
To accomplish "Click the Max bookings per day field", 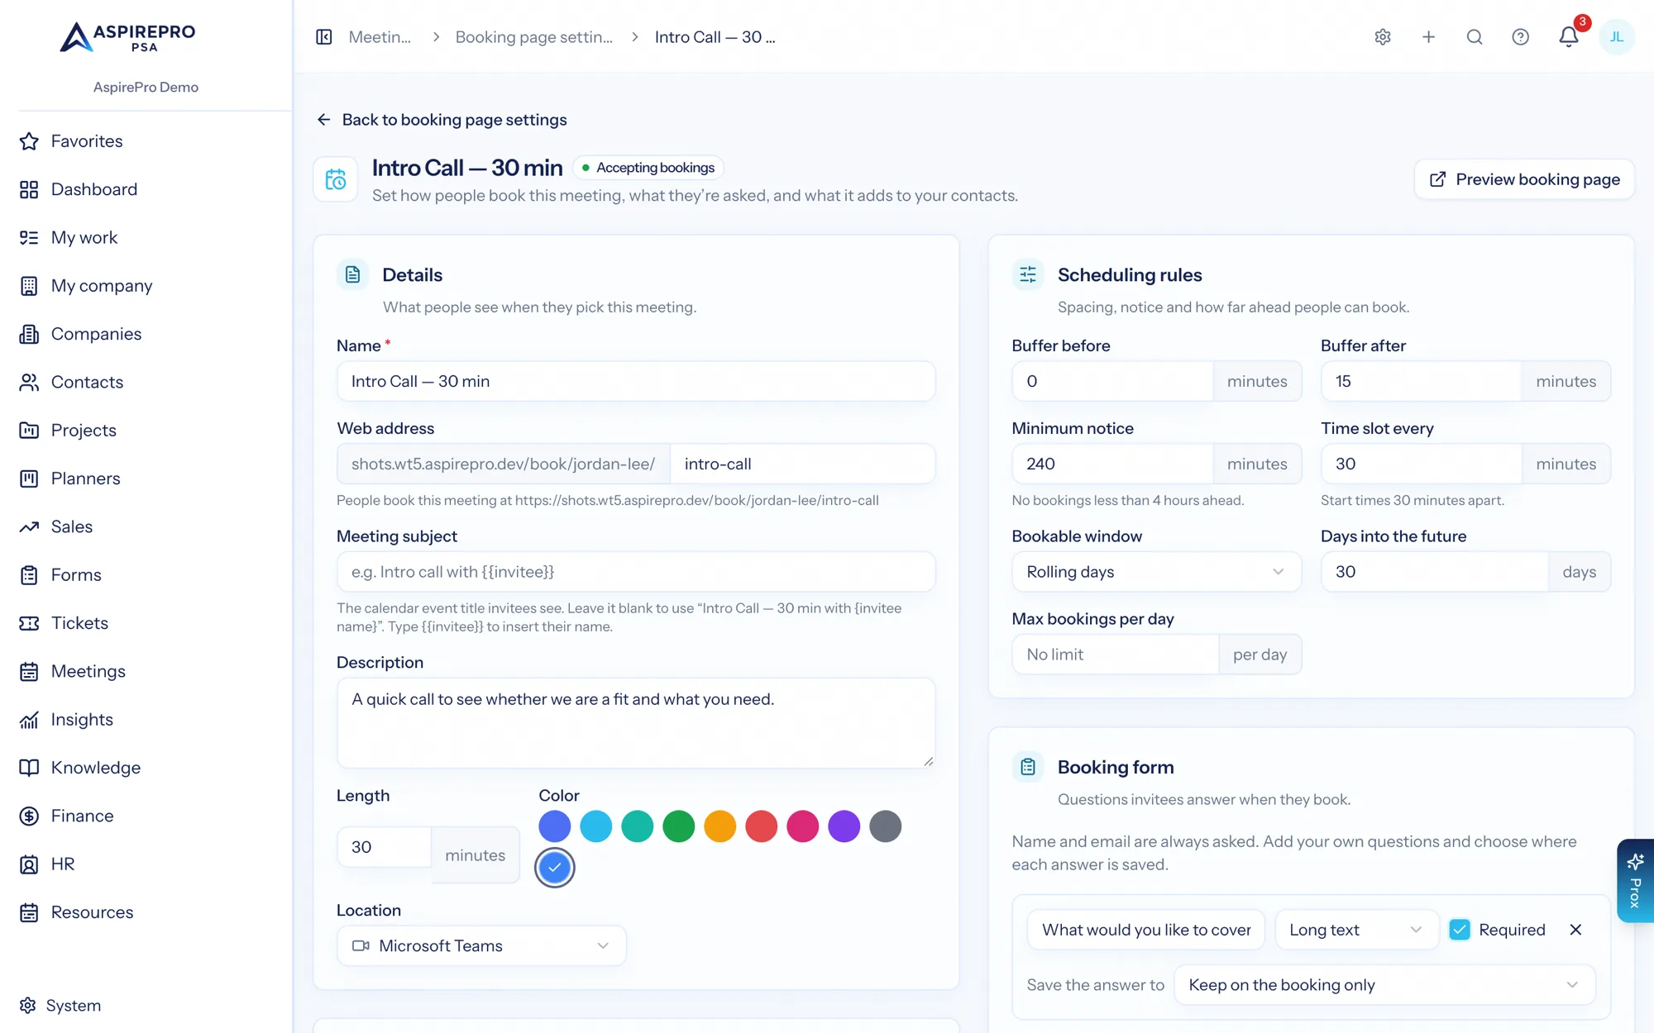I will pos(1115,655).
